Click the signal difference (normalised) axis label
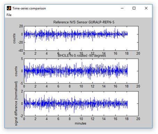The width and height of the screenshot is (158, 134). click(16, 103)
